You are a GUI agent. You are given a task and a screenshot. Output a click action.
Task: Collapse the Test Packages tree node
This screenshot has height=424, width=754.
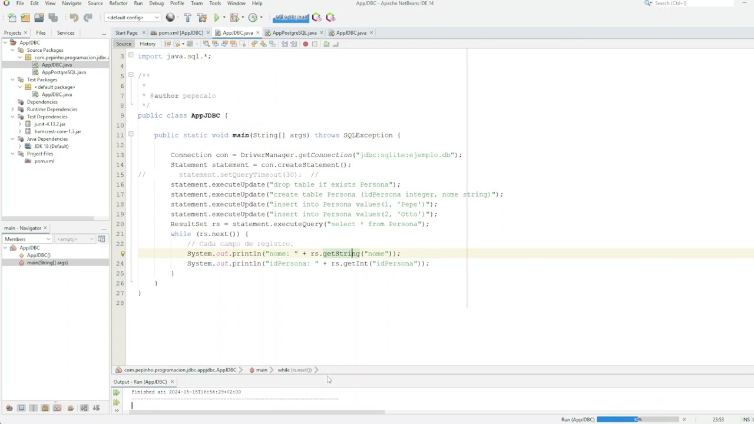coord(12,79)
